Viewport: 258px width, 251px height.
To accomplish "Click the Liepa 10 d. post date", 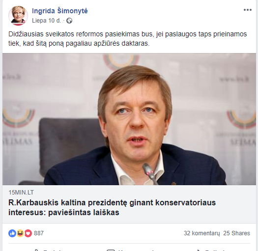I will click(46, 21).
